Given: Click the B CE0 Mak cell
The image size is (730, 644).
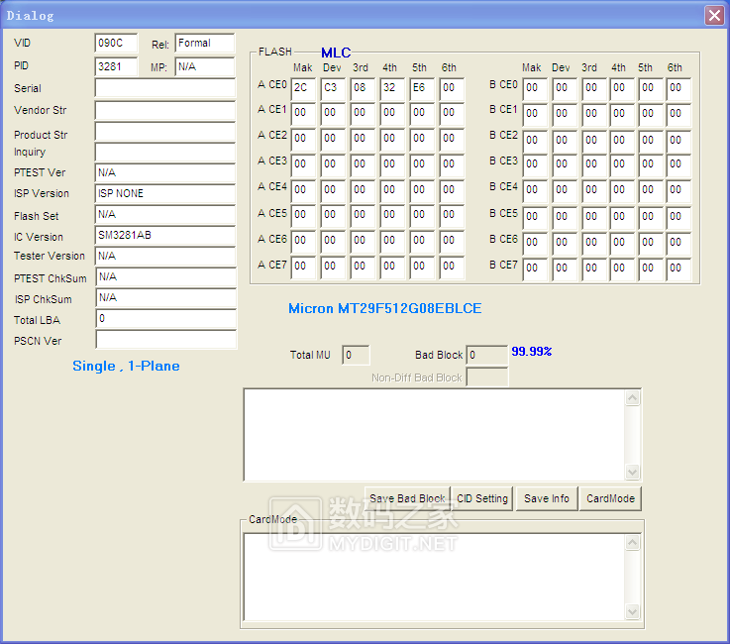Looking at the screenshot, I should point(534,88).
